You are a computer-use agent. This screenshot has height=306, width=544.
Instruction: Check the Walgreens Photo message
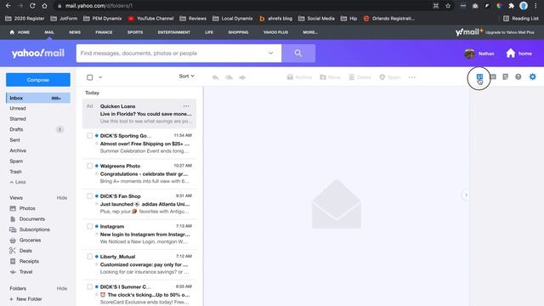click(x=90, y=166)
